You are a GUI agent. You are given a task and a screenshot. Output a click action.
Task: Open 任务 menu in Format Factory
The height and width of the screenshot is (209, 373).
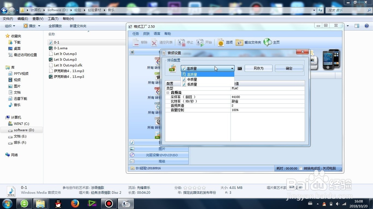click(x=136, y=34)
